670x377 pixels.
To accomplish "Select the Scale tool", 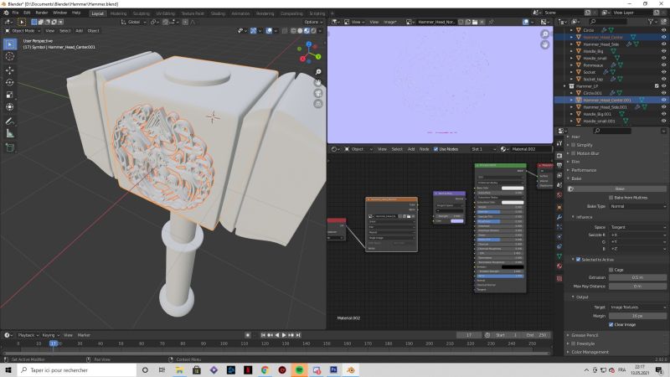I will point(10,95).
